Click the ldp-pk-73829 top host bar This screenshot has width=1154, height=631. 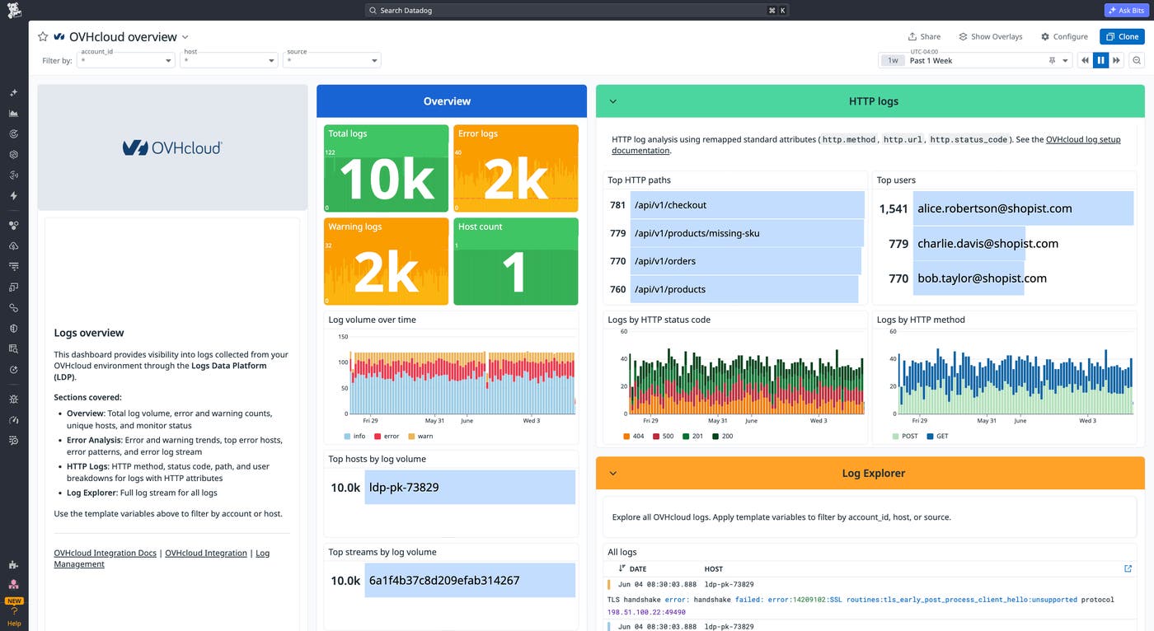pos(470,488)
